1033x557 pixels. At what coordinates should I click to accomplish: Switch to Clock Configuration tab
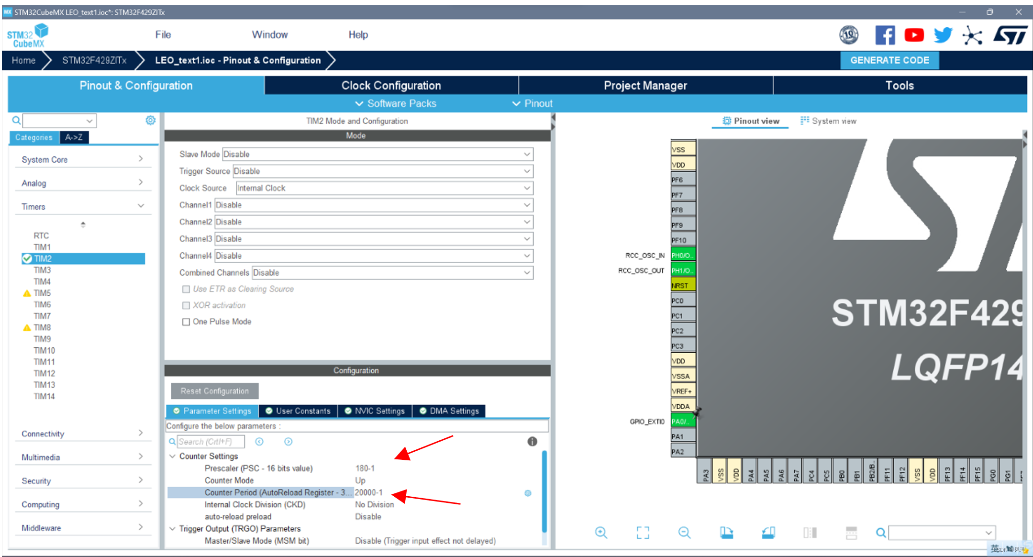tap(391, 85)
